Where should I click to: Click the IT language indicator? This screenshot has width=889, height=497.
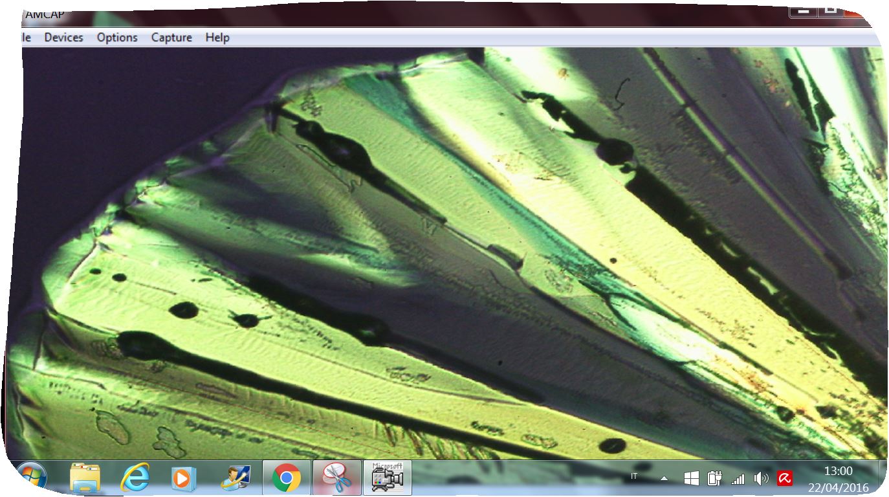pyautogui.click(x=634, y=476)
